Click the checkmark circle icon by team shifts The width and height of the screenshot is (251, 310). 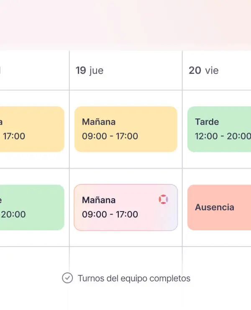(x=67, y=278)
